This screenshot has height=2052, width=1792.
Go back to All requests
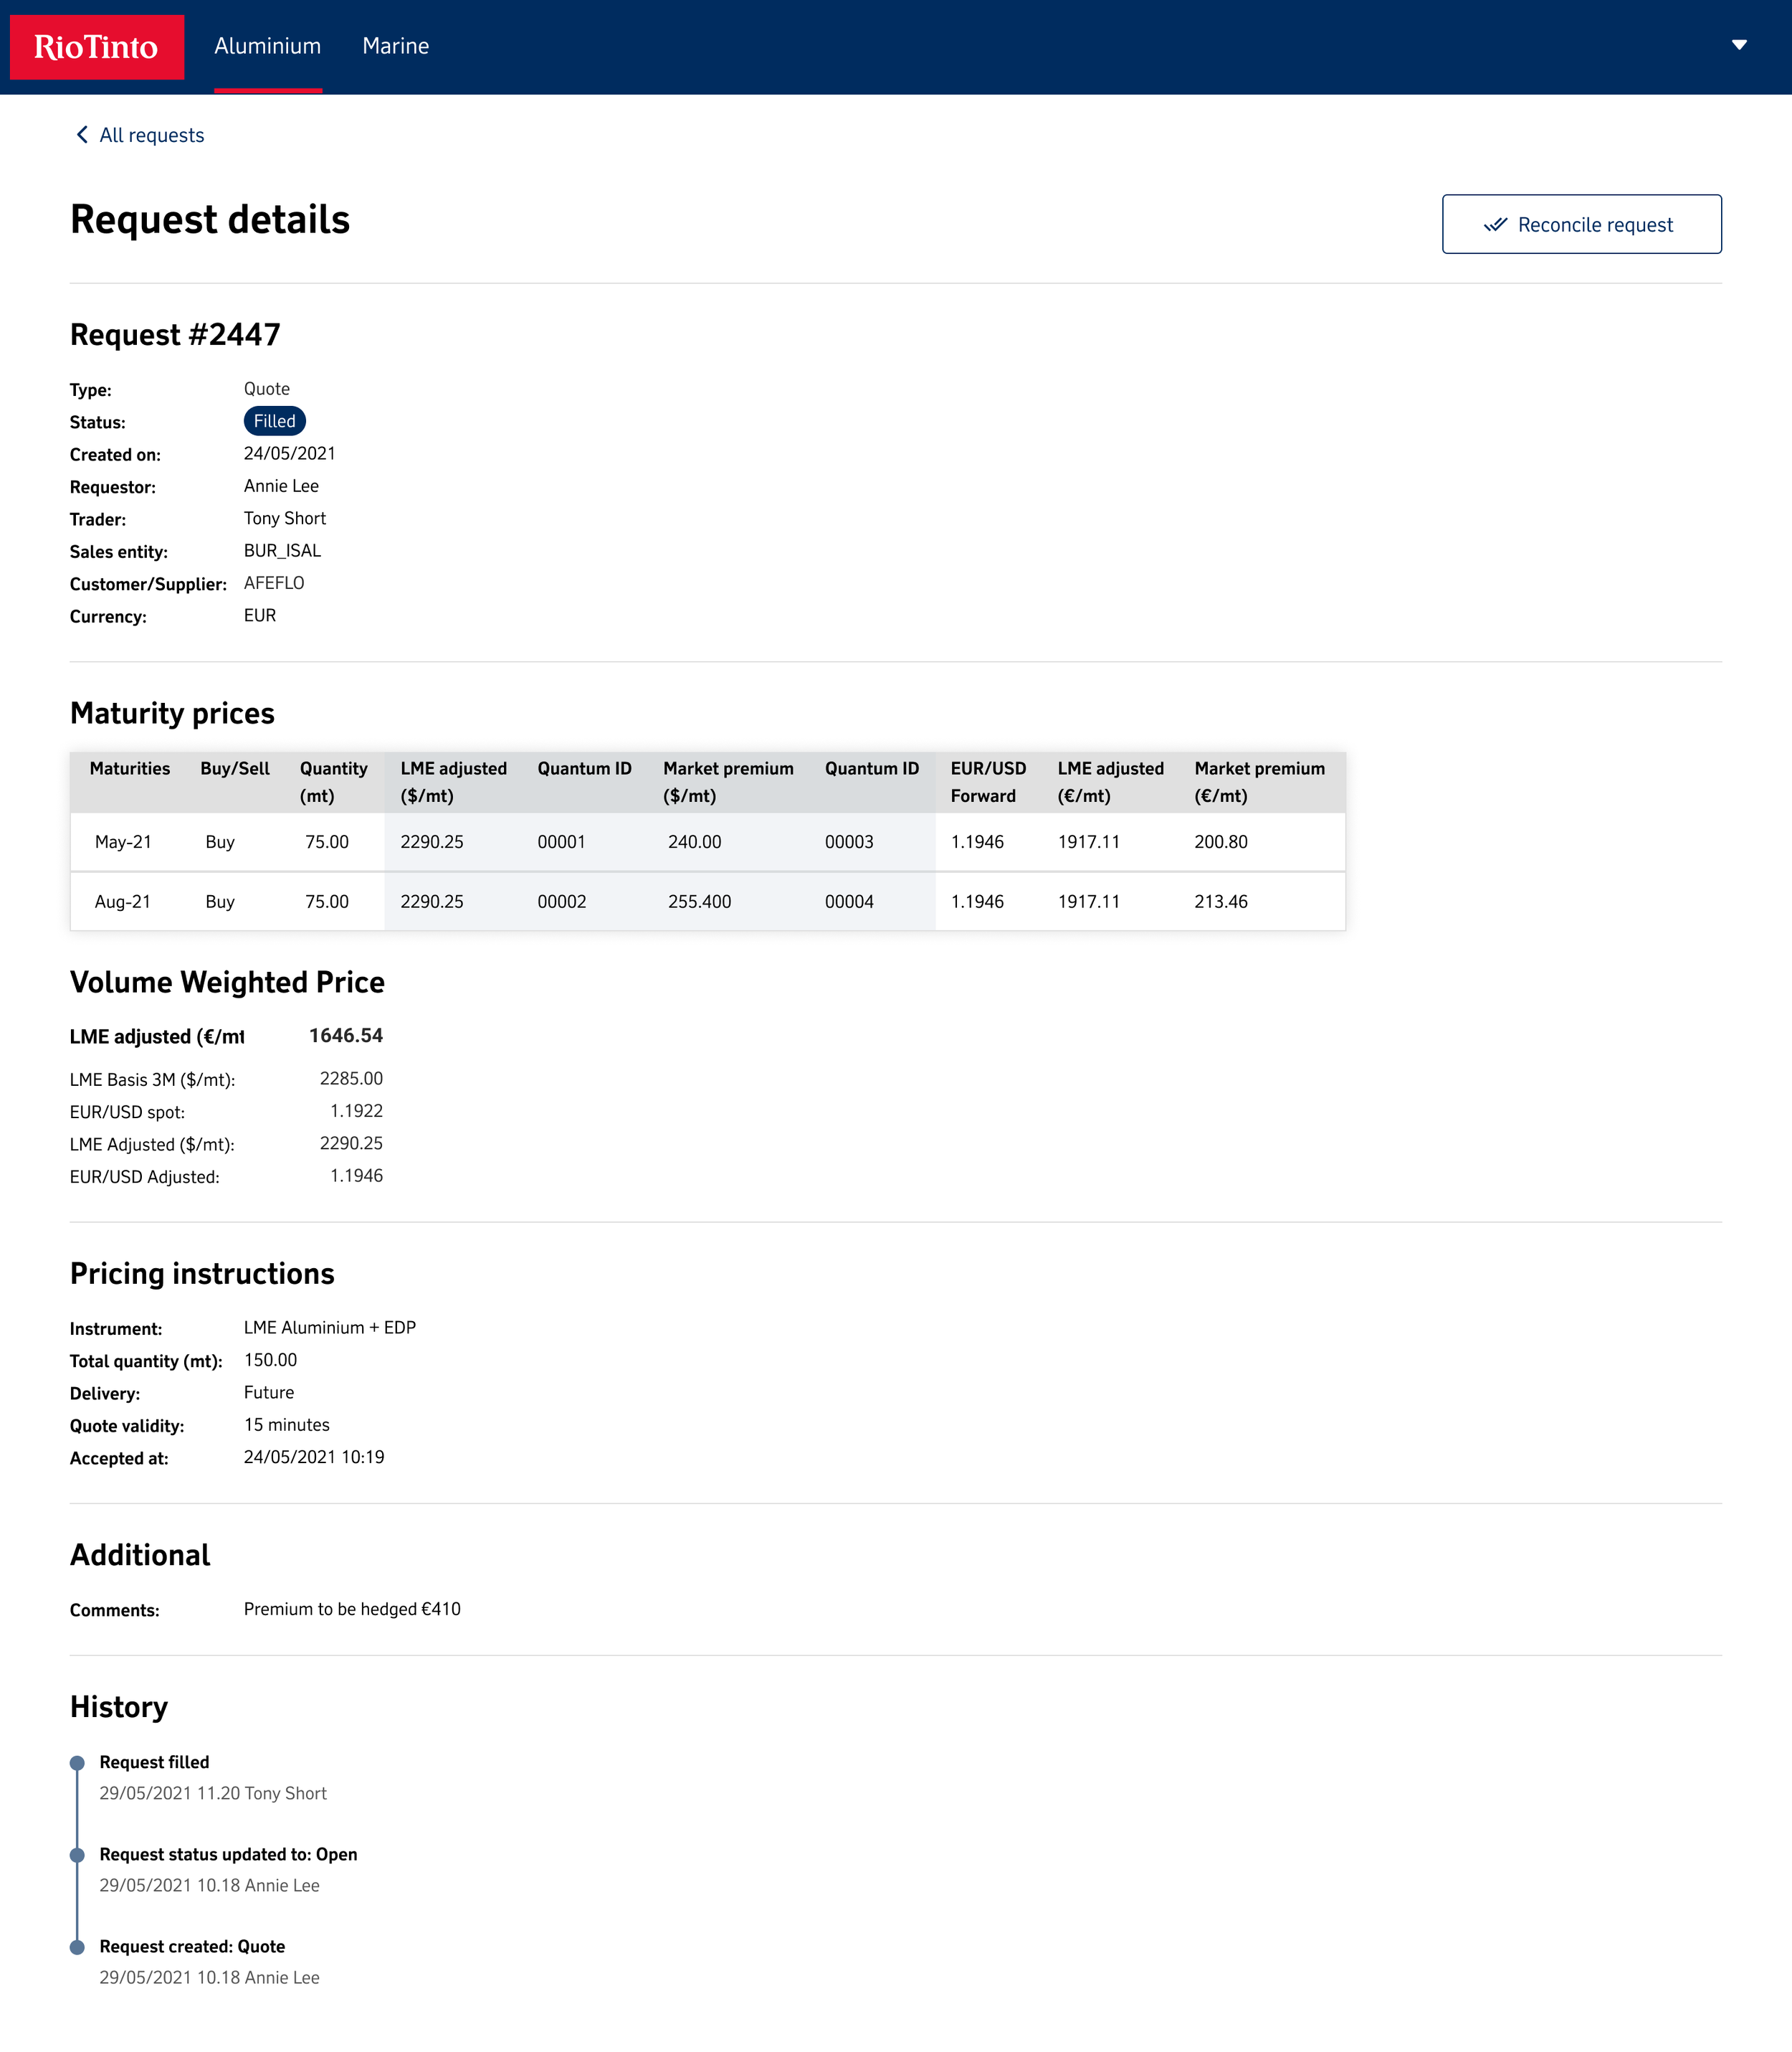[152, 135]
